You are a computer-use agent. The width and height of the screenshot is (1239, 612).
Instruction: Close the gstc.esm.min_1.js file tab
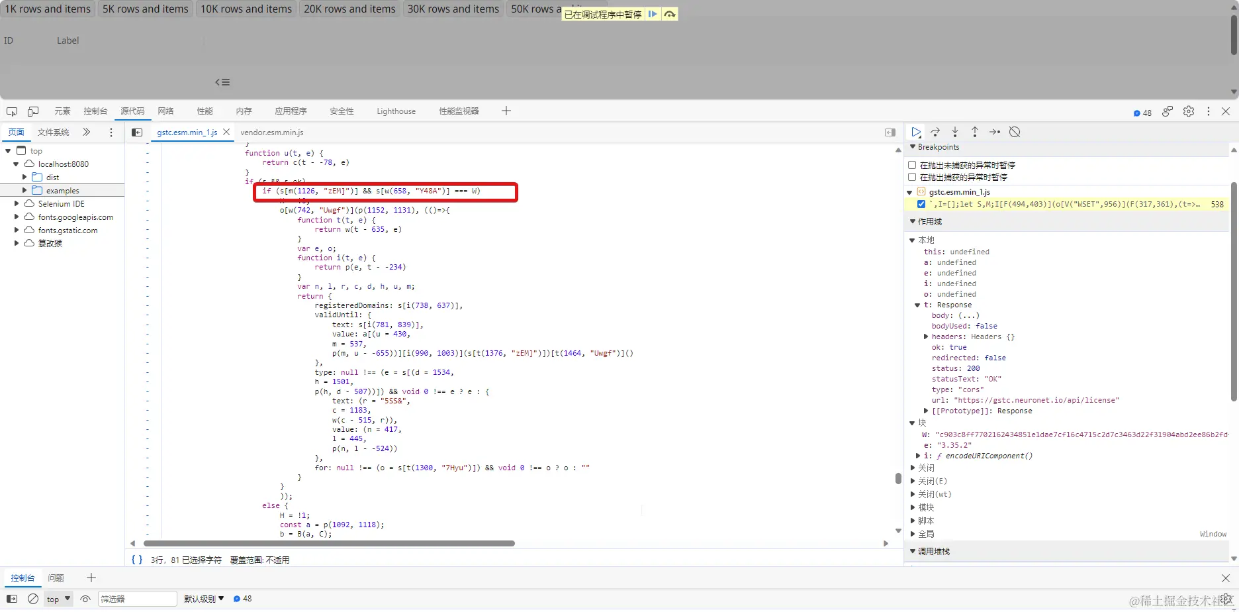(226, 132)
